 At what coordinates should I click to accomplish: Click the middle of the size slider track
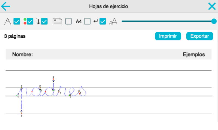168,21
